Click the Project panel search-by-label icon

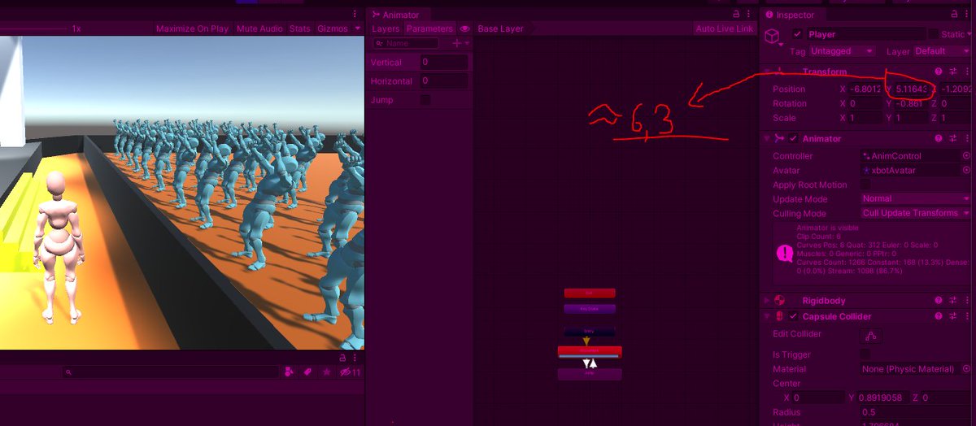pyautogui.click(x=308, y=372)
